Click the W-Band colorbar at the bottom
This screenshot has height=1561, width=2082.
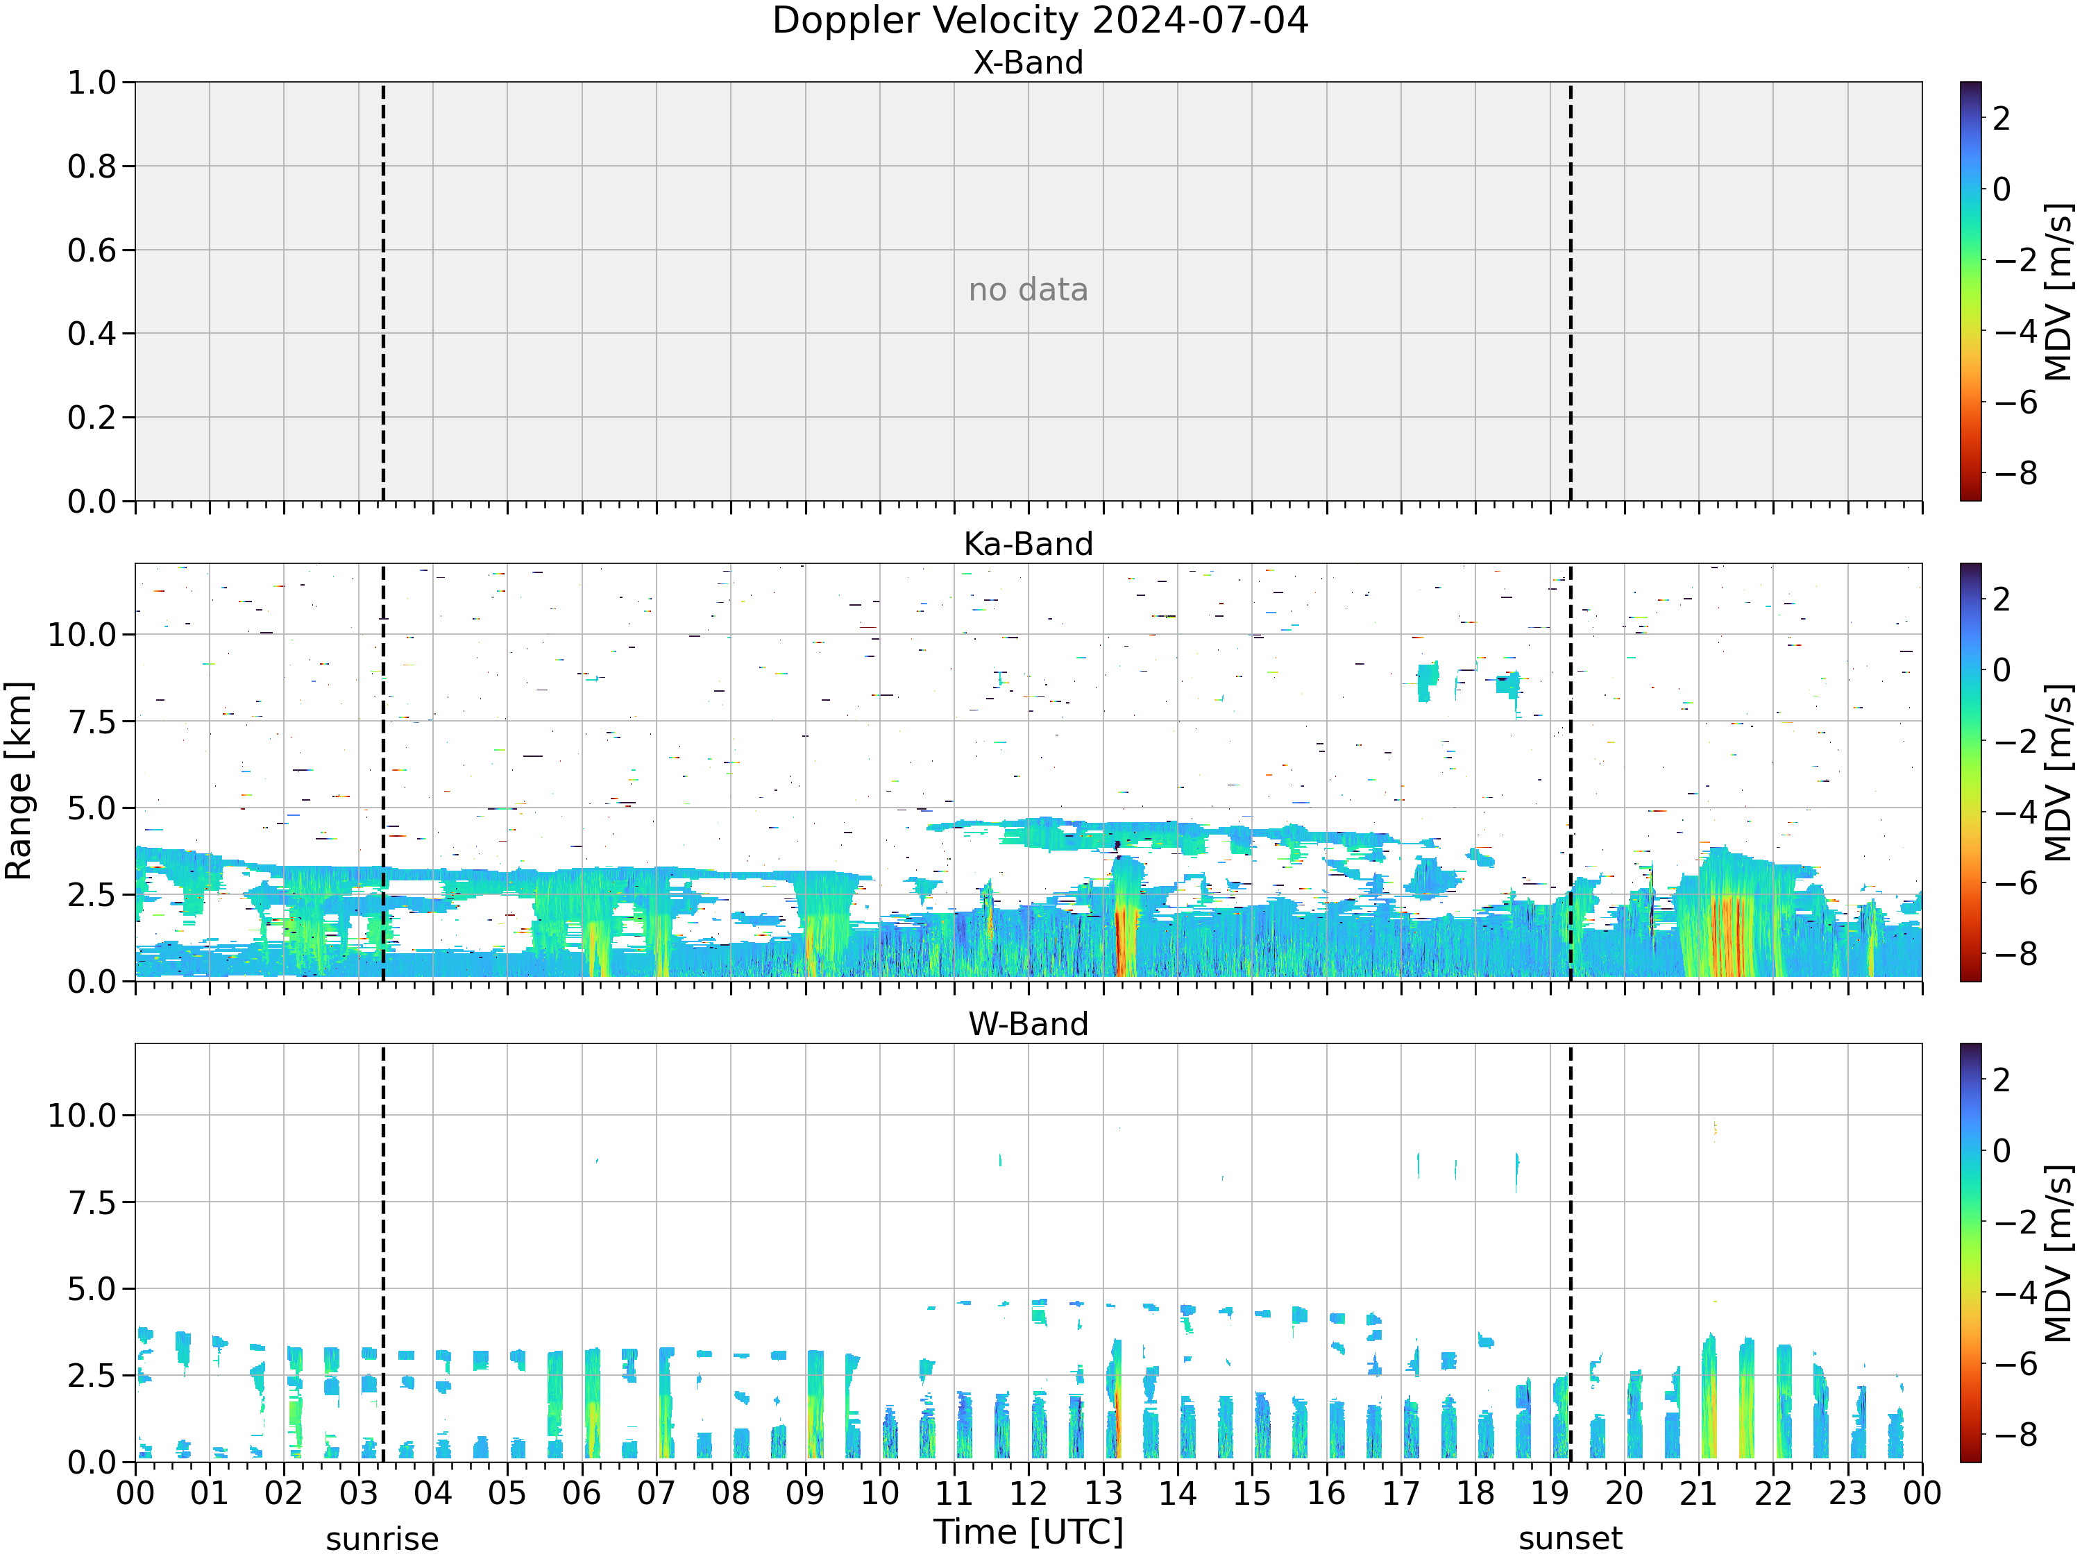point(1970,1252)
